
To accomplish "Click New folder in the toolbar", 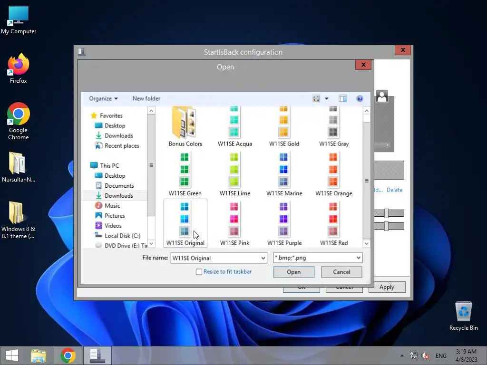I will [146, 99].
